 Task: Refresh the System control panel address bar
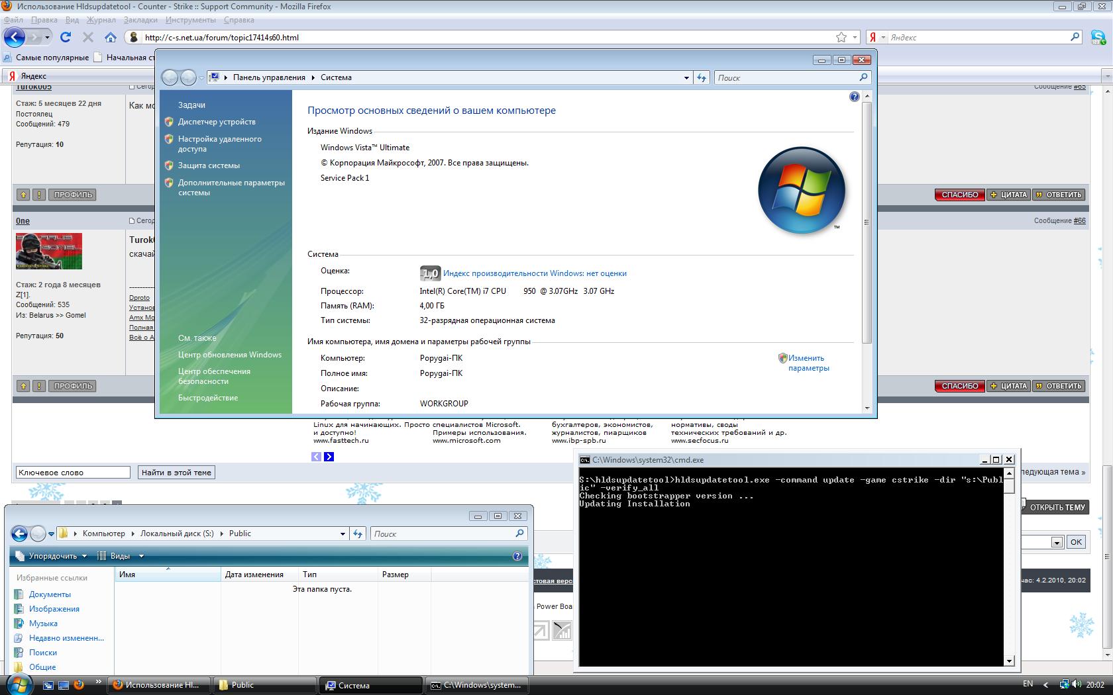pos(702,77)
